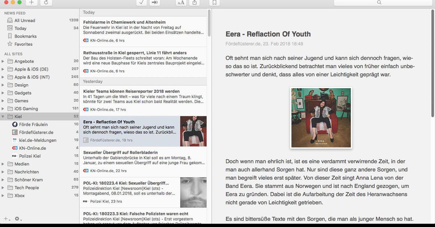Star the article using the bookmark icon
435x227 pixels.
(x=214, y=3)
